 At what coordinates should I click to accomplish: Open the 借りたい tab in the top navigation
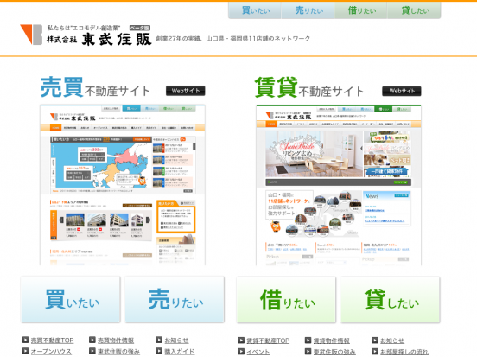pyautogui.click(x=361, y=10)
